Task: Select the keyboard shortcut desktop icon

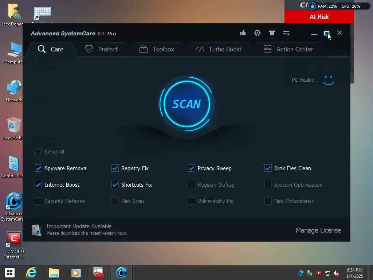Action: [42, 13]
